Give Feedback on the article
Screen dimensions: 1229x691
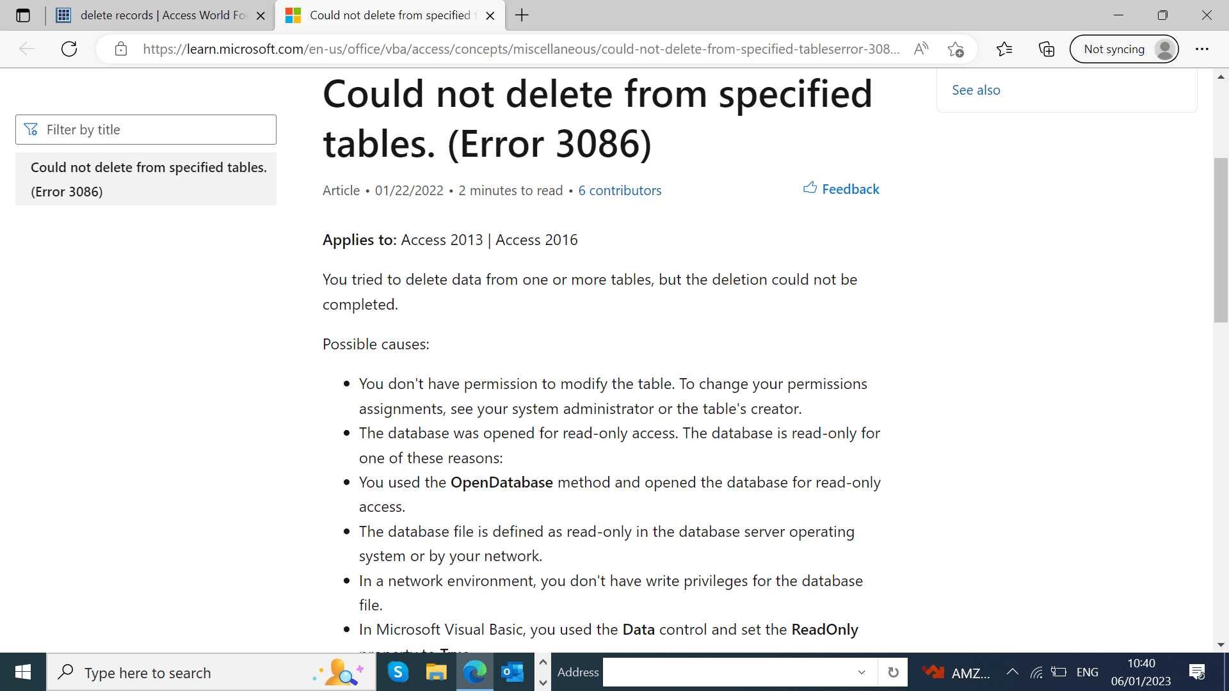point(841,189)
